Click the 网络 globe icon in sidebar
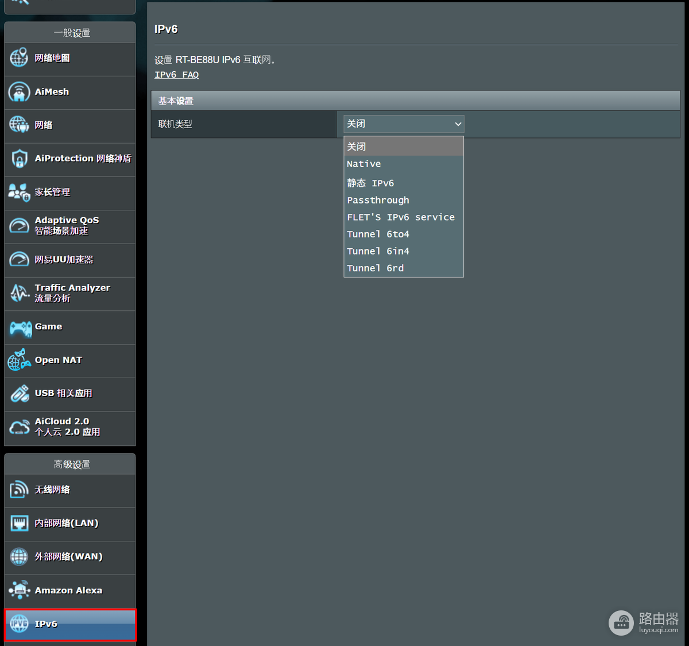Screen dimensions: 689x646 (19, 125)
